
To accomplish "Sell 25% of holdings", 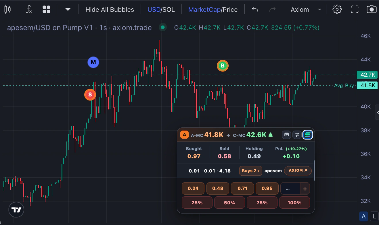I will (197, 203).
